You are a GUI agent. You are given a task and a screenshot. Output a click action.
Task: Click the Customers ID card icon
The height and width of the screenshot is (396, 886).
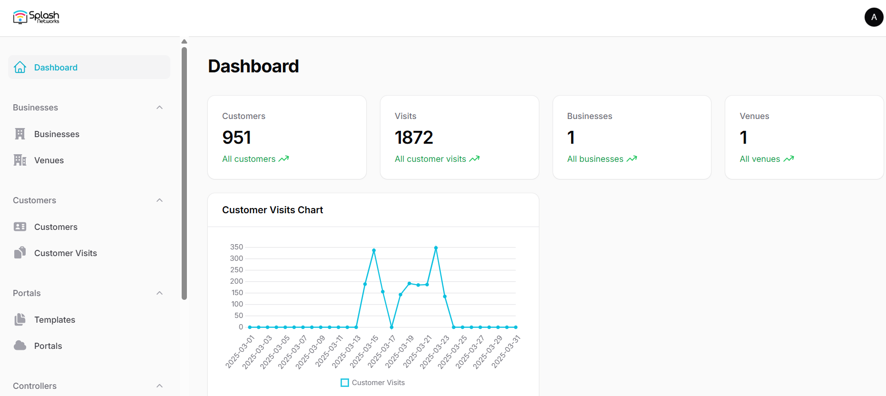(20, 227)
